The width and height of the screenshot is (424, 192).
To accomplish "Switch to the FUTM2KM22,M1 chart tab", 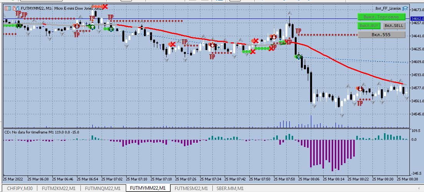I will 59,188.
